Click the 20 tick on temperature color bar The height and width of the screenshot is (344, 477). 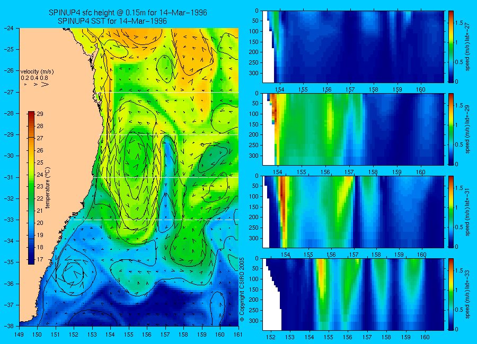tap(40, 223)
